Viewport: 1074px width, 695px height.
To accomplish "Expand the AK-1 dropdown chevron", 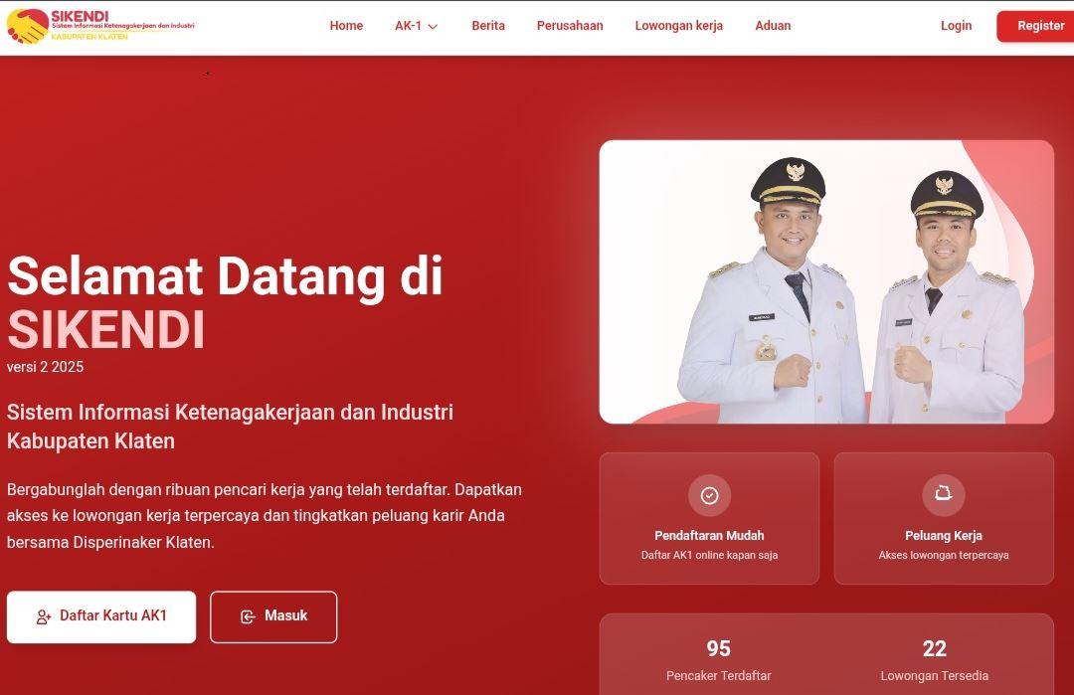I will [x=433, y=27].
